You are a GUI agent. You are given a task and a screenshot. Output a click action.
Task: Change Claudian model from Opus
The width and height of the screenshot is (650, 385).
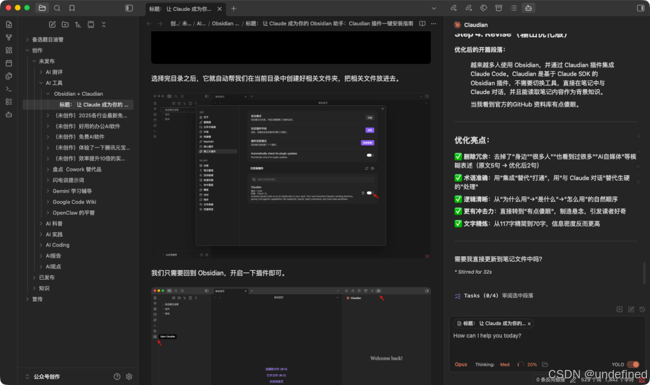(x=461, y=365)
